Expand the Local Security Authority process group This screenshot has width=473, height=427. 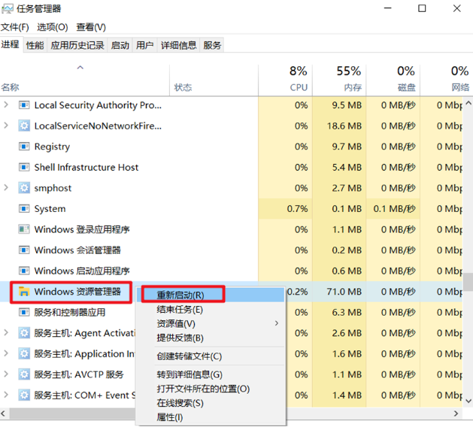(6, 105)
